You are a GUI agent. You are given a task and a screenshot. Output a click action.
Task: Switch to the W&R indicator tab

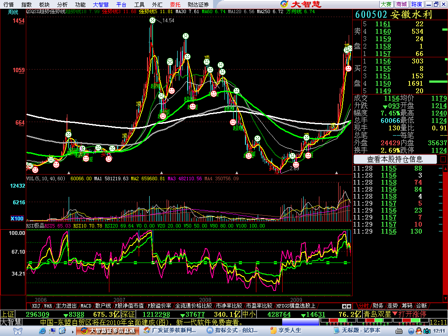(48, 306)
